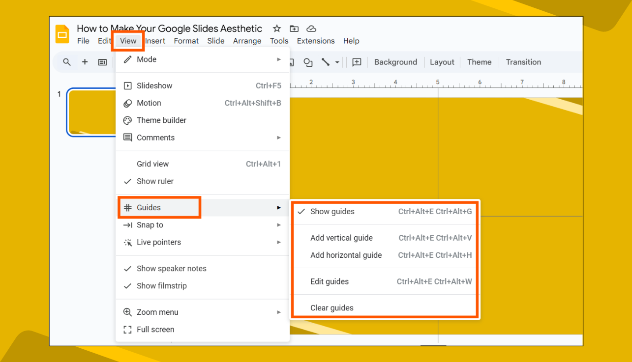Click the Background button
This screenshot has height=362, width=632.
point(395,62)
